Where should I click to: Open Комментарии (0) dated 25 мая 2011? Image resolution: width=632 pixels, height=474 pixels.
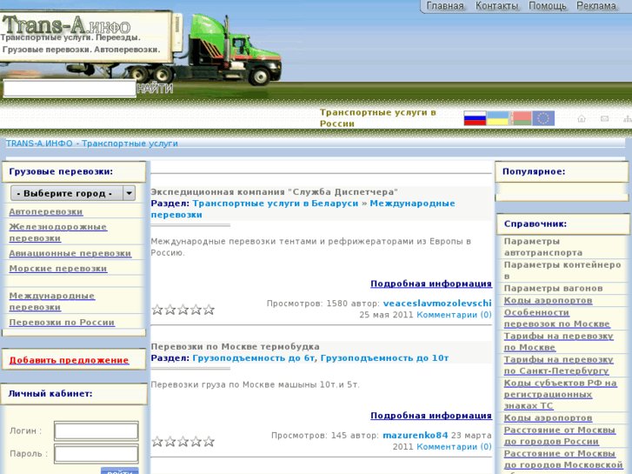(x=455, y=315)
